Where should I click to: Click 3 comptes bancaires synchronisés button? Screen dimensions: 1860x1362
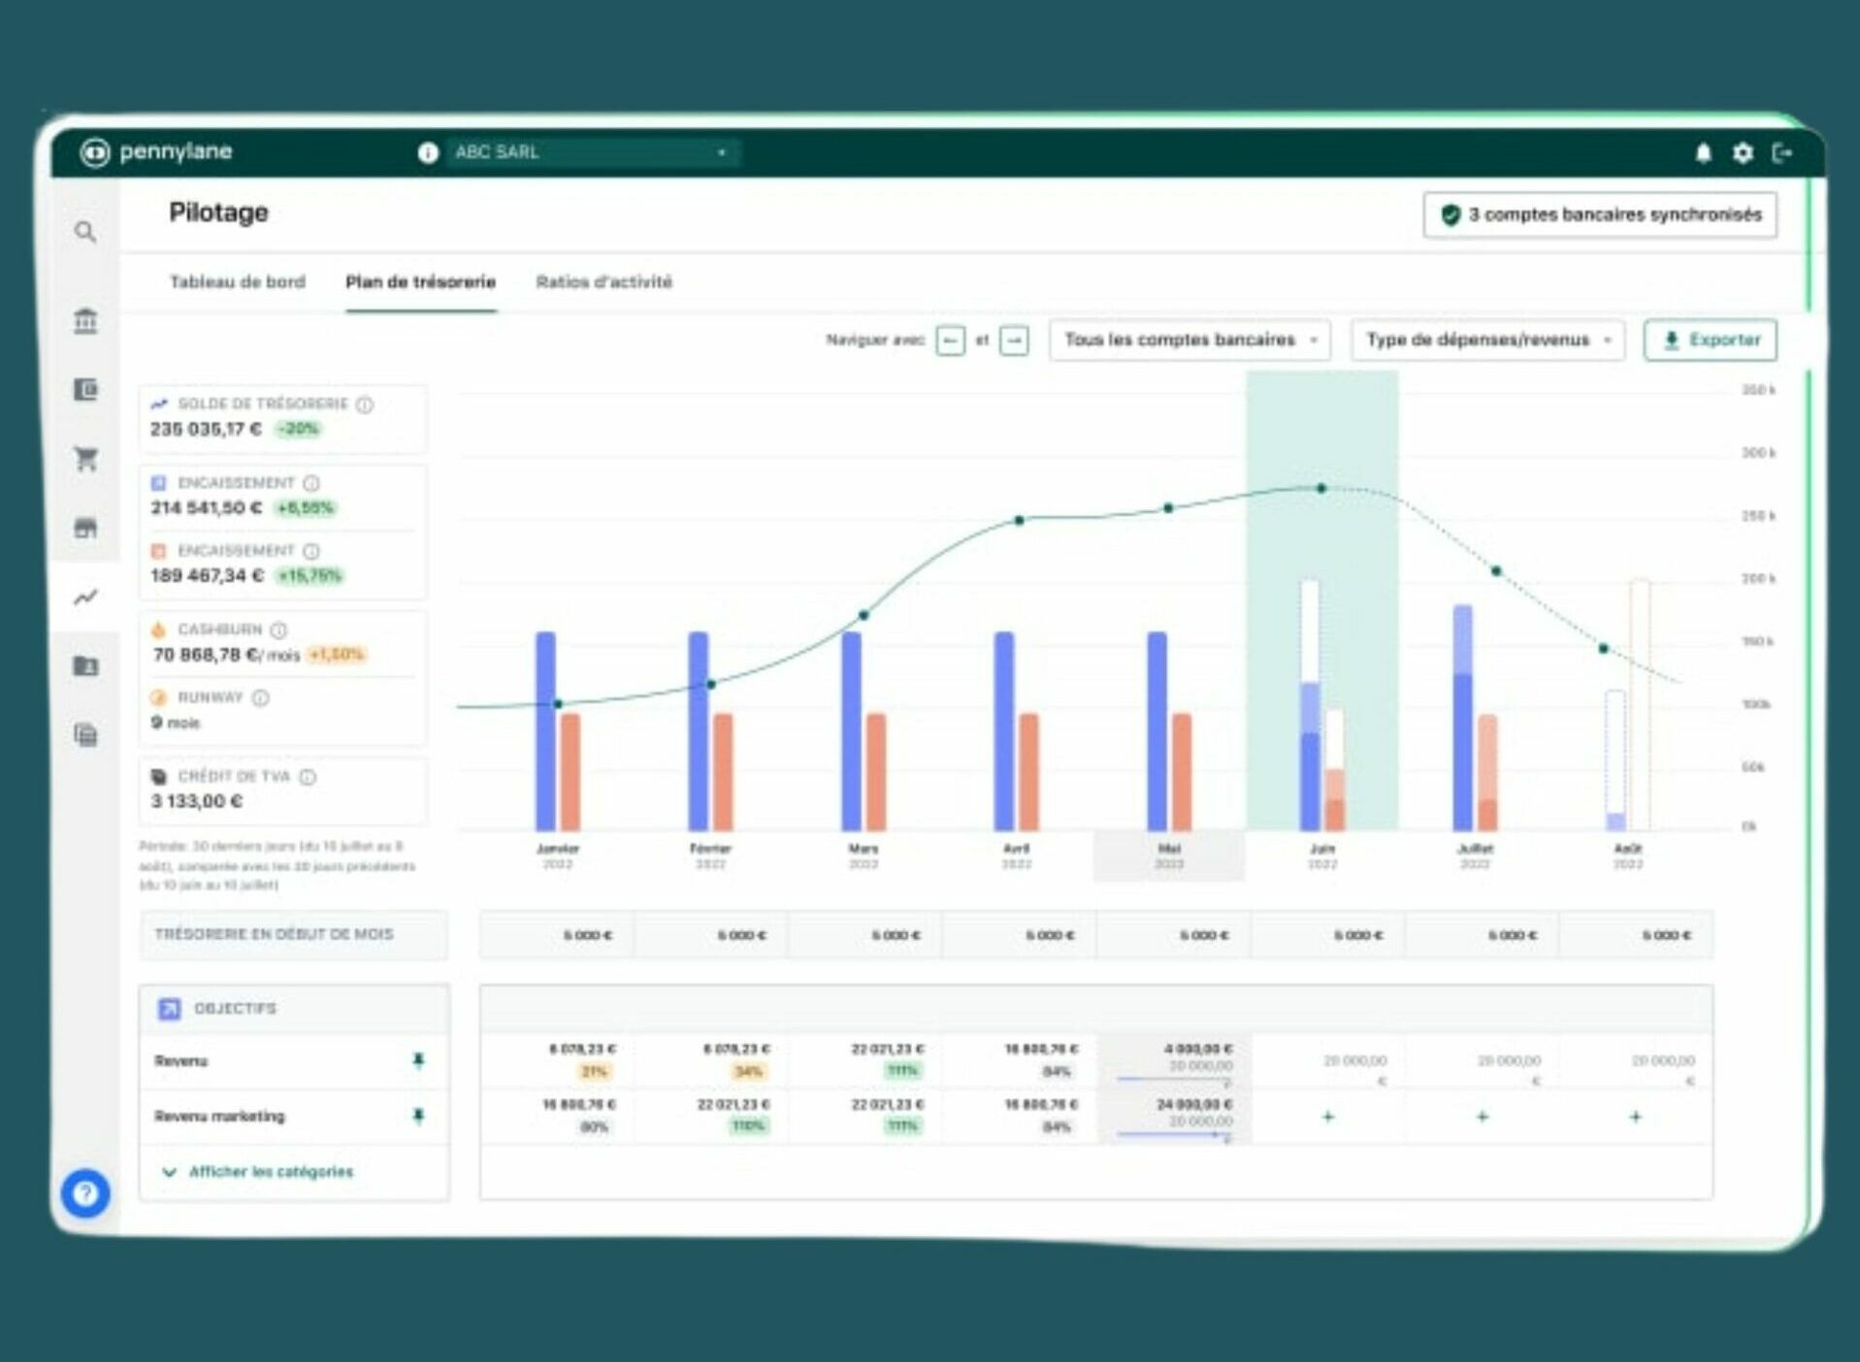click(x=1600, y=214)
